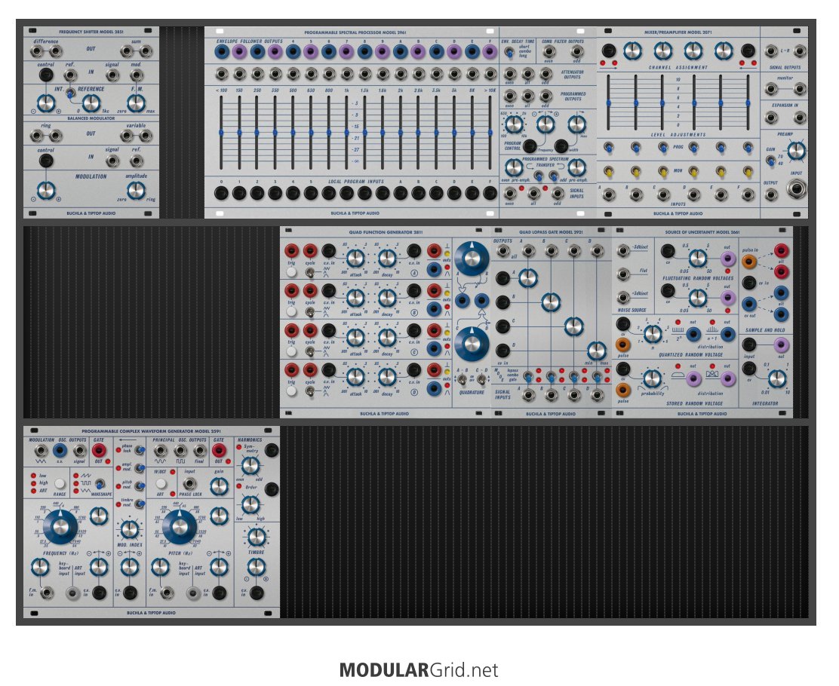Viewport: 839px width, 686px height.
Task: Click the L-R left signal output jack on Mixer
Action: [x=770, y=51]
